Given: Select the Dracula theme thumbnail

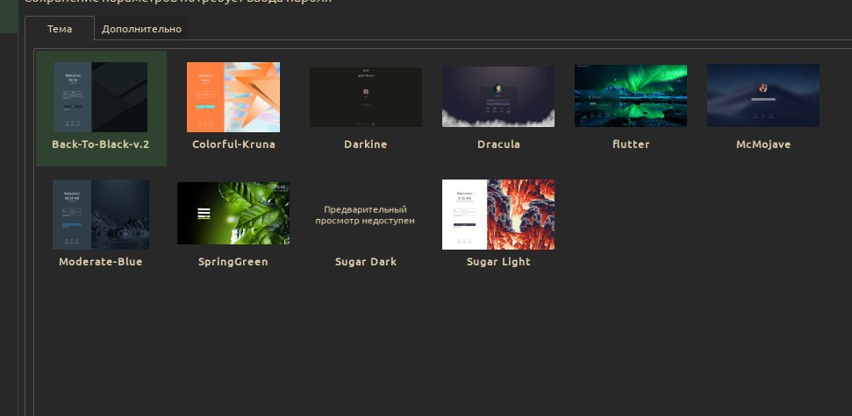Looking at the screenshot, I should 498,96.
